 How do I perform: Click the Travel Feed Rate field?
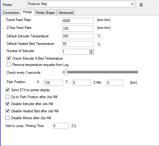pyautogui.click(x=78, y=21)
